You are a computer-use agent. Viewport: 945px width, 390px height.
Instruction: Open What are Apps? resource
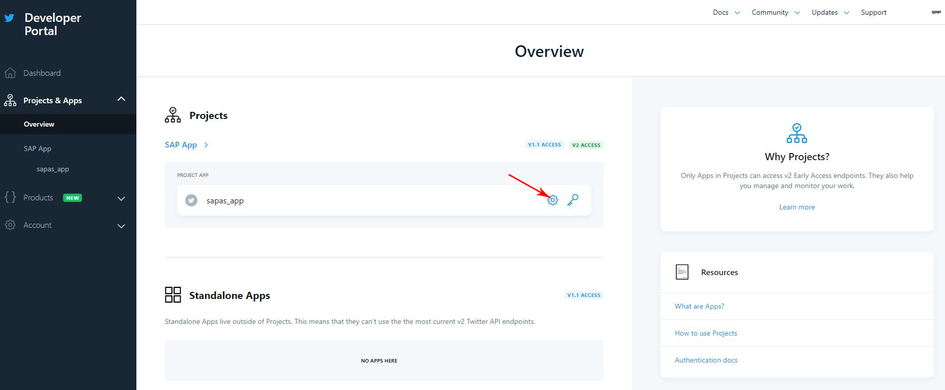[699, 306]
